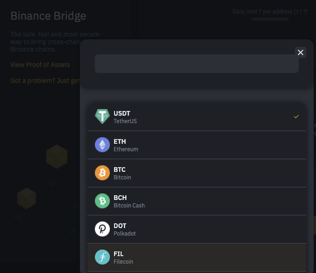316x273 pixels.
Task: Click the 'Got a problem?' help link
Action: click(x=45, y=81)
